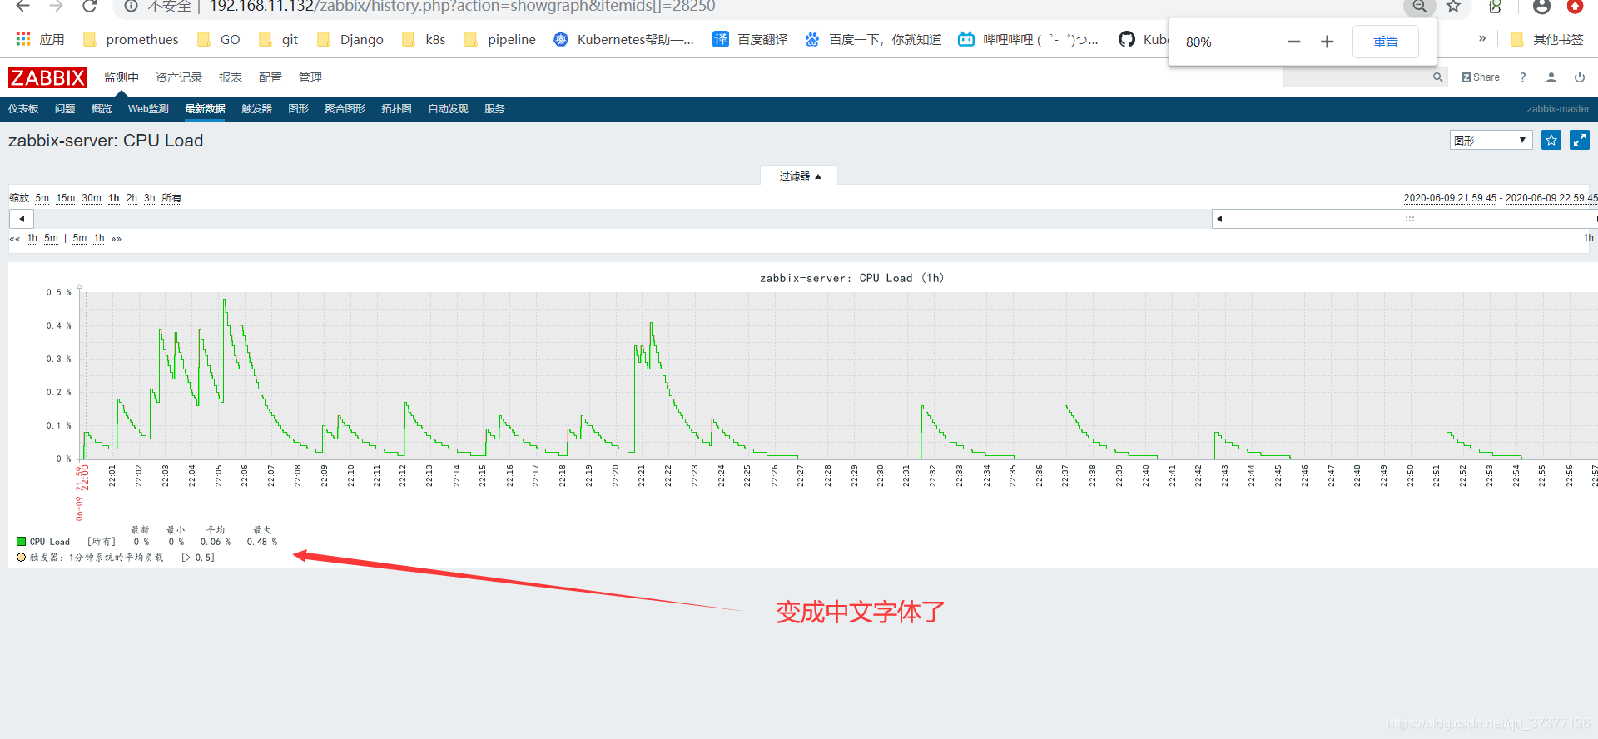The image size is (1598, 739).
Task: Go to 概览 submenu
Action: [x=102, y=109]
